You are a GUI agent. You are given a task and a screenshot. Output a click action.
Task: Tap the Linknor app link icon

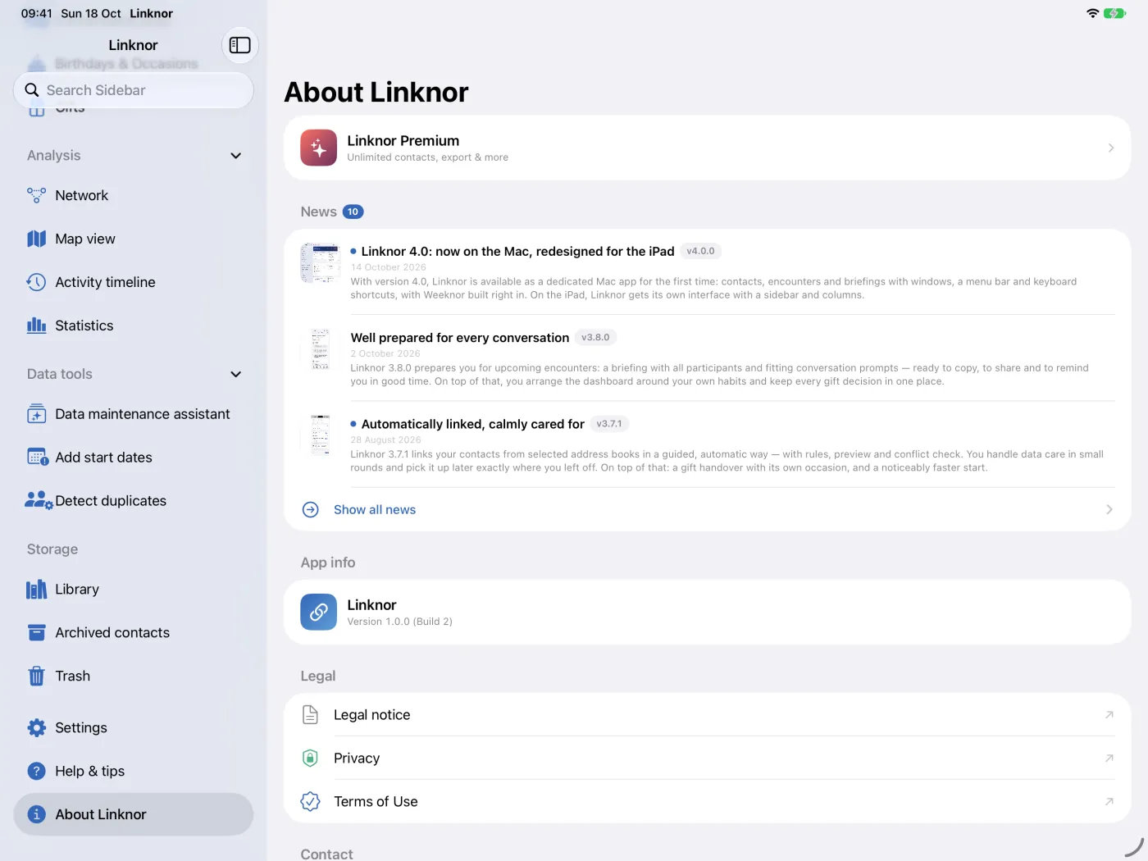[x=318, y=612]
